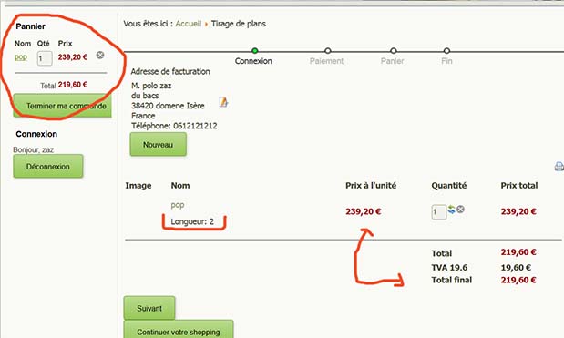Delete pop row in order table
The width and height of the screenshot is (564, 338).
tap(460, 209)
